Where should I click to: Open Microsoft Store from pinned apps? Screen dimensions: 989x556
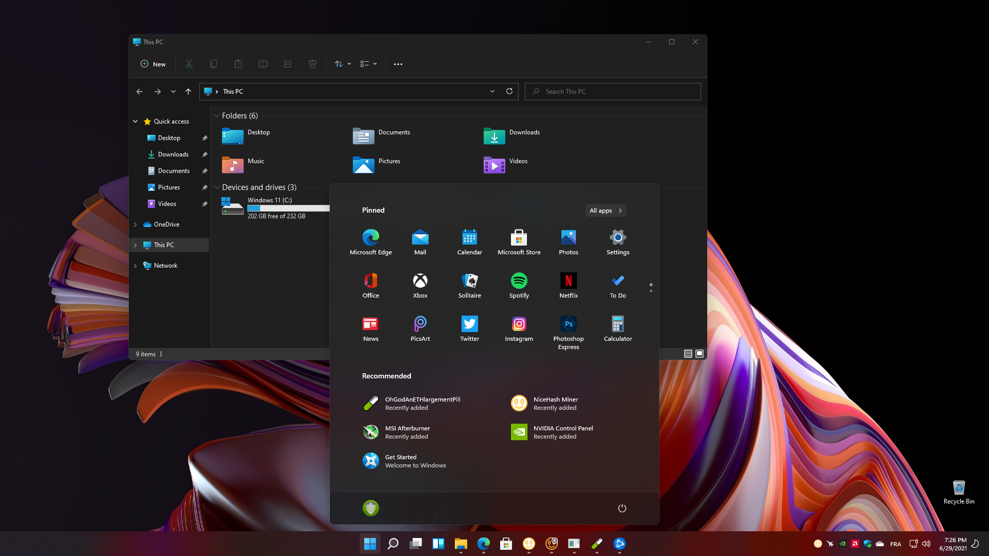pos(519,242)
